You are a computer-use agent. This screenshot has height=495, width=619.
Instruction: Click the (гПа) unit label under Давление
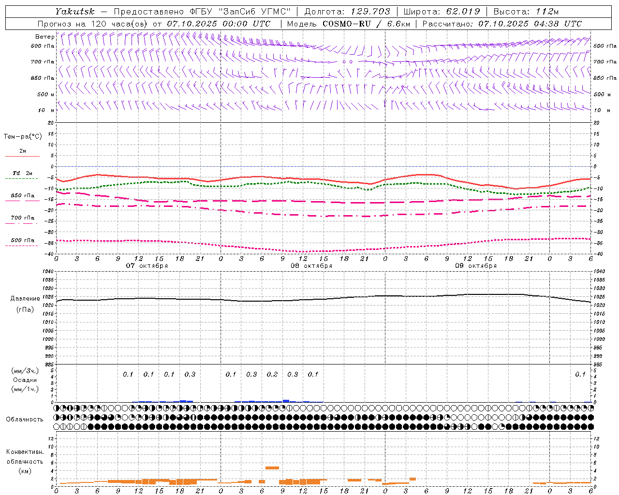[x=25, y=309]
